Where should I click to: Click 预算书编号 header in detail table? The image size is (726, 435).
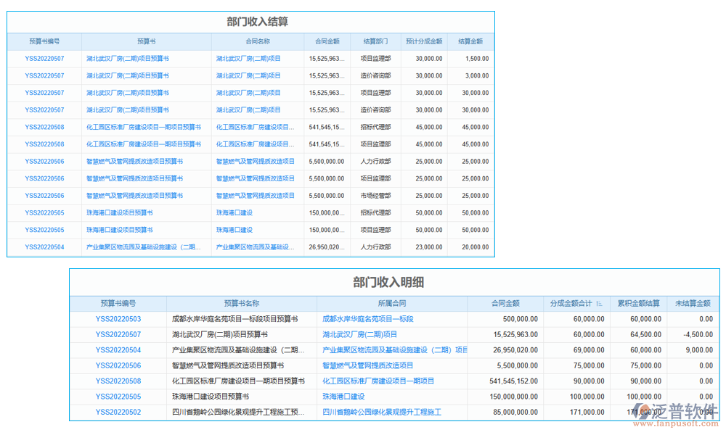[118, 303]
